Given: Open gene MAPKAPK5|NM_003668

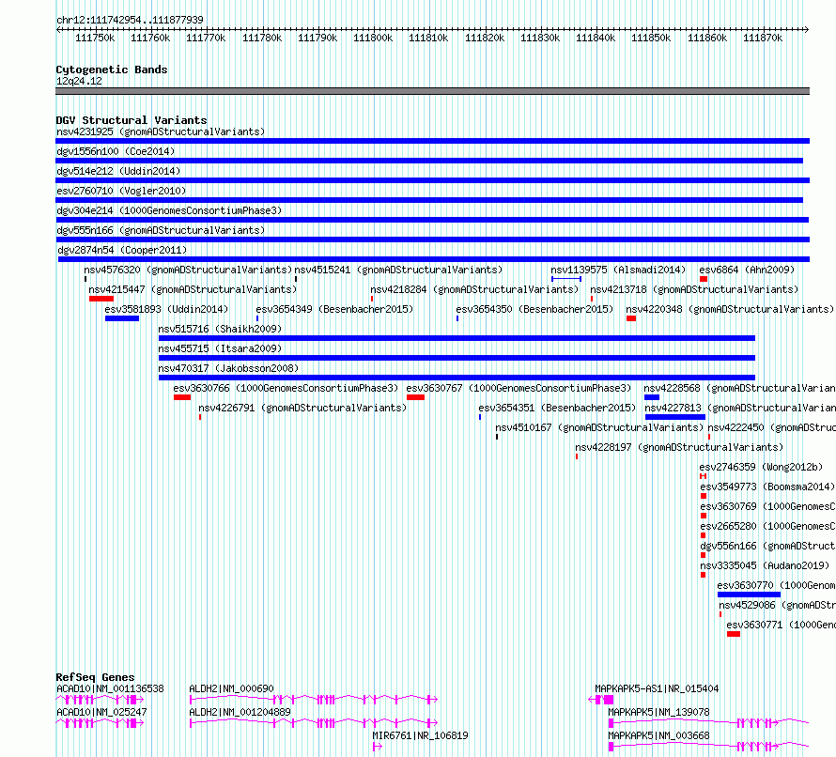Looking at the screenshot, I should pos(709,747).
